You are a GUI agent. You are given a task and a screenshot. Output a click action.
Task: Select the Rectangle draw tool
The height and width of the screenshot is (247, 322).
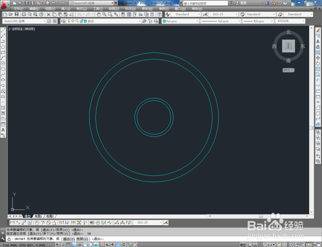3,52
